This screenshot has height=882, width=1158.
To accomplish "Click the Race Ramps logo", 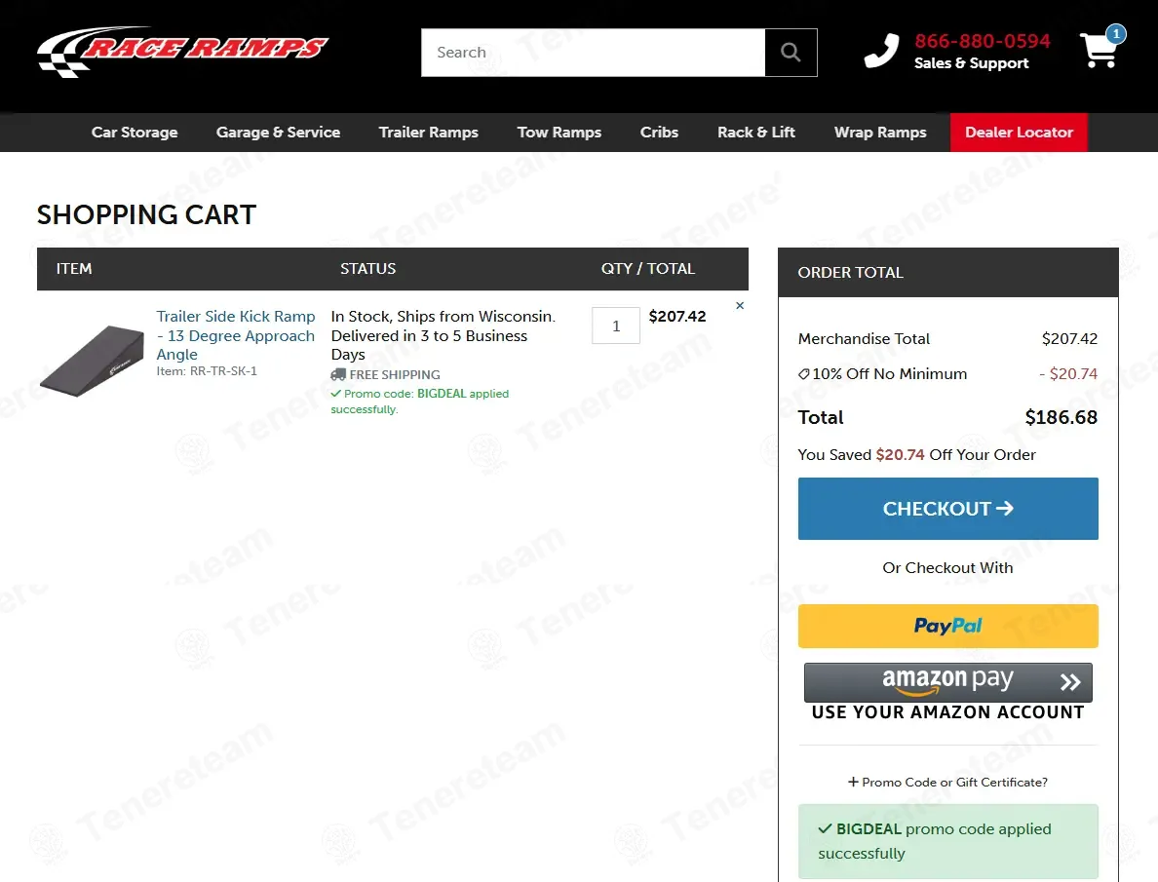I will (x=182, y=52).
